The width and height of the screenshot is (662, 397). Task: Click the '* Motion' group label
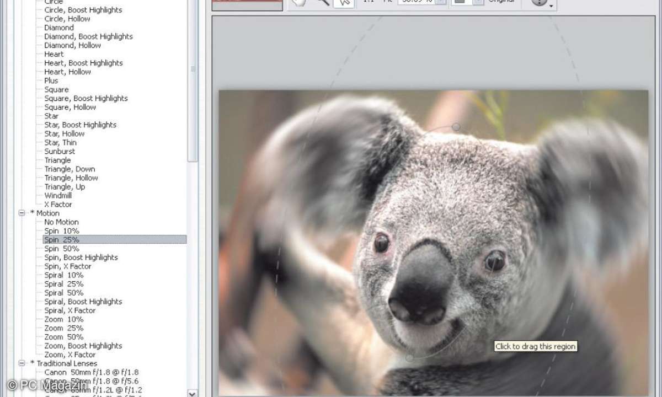click(45, 213)
